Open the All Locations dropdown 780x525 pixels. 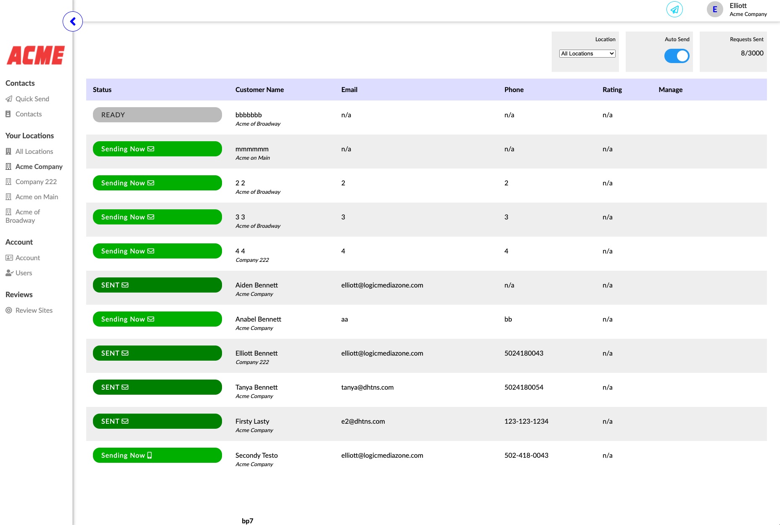click(x=587, y=53)
